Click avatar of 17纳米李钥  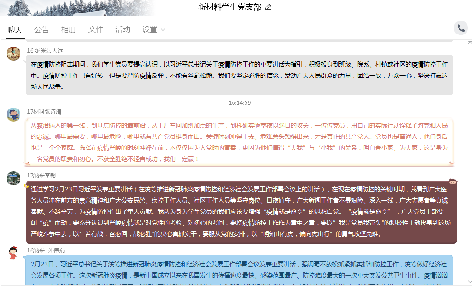[13, 178]
